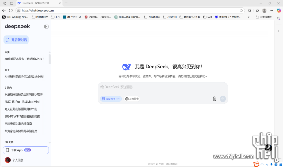This screenshot has width=283, height=167.
Task: Open chat 水逆期间缓解负面影响的小物件
Action: 24,94
